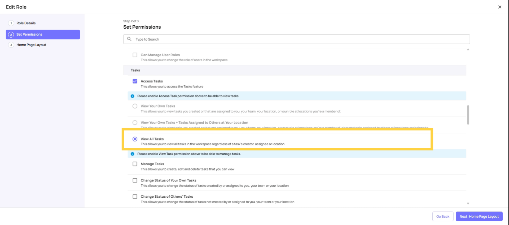Image resolution: width=509 pixels, height=225 pixels.
Task: Focus the Type to Search field
Action: (x=296, y=39)
